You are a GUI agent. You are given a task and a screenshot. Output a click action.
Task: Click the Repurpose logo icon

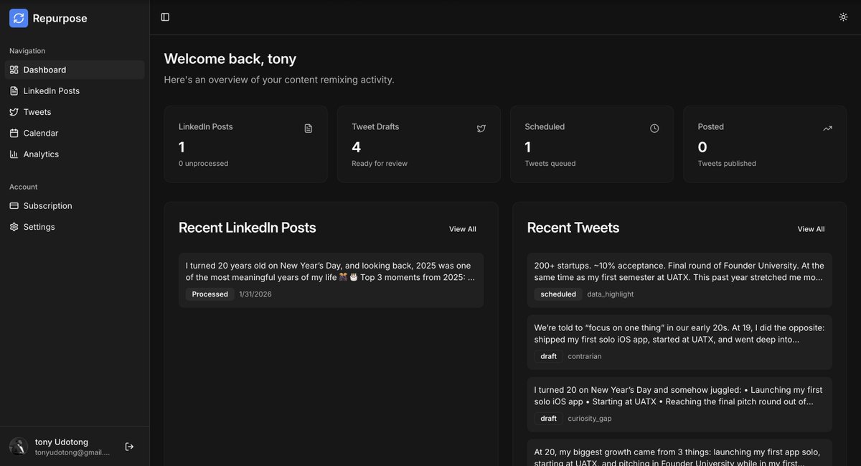pyautogui.click(x=19, y=18)
